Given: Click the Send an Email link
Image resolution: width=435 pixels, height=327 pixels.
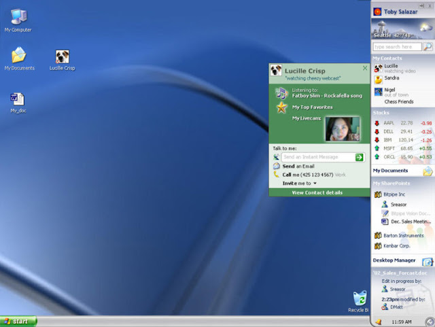Looking at the screenshot, I should point(298,167).
